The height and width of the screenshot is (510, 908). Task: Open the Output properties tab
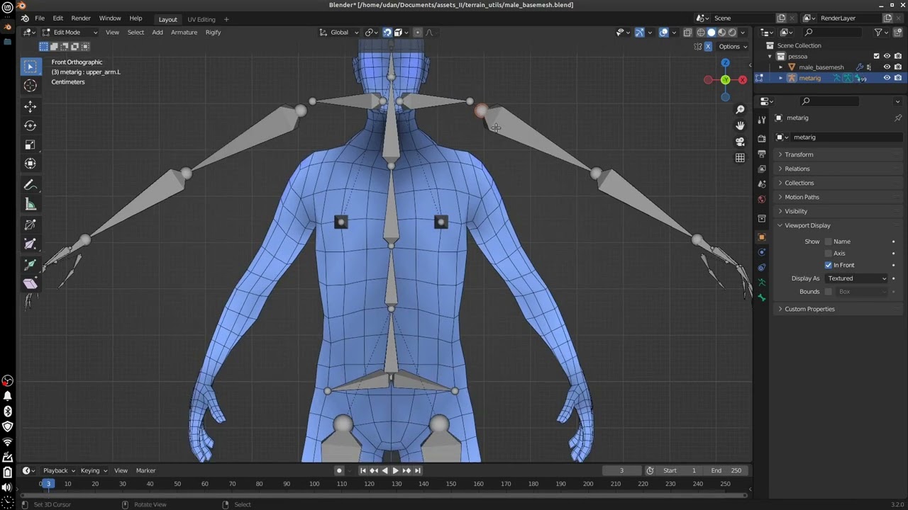click(x=762, y=154)
